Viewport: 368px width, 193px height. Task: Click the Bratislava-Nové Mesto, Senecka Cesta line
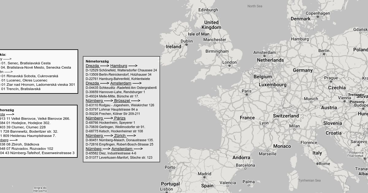pos(36,67)
